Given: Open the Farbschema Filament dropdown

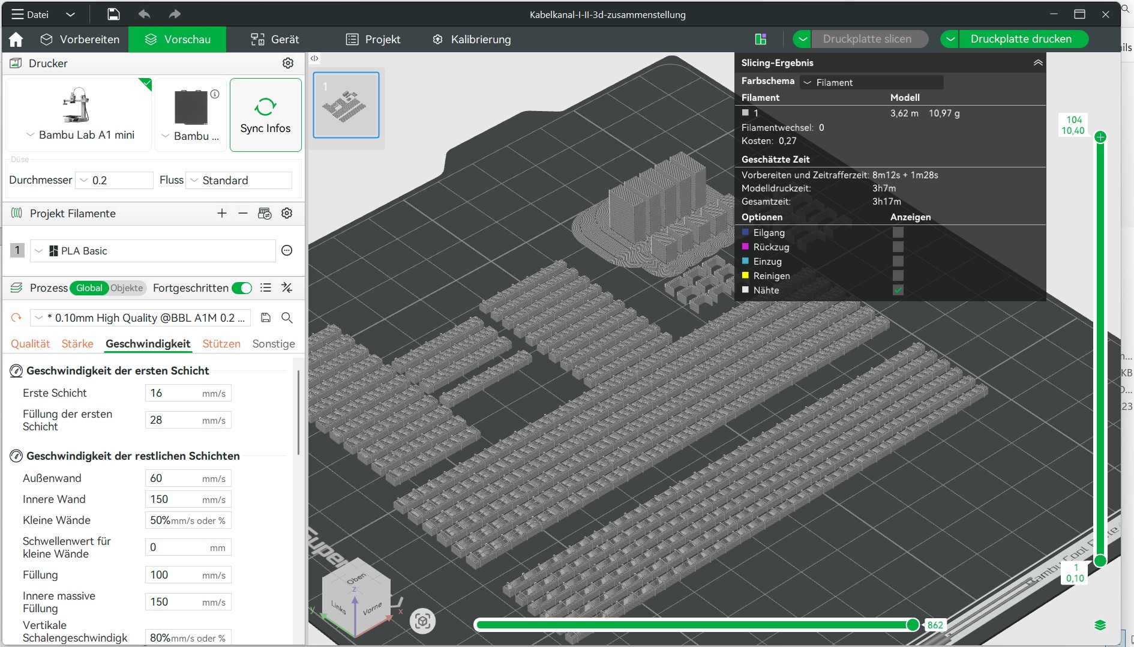Looking at the screenshot, I should pos(872,82).
